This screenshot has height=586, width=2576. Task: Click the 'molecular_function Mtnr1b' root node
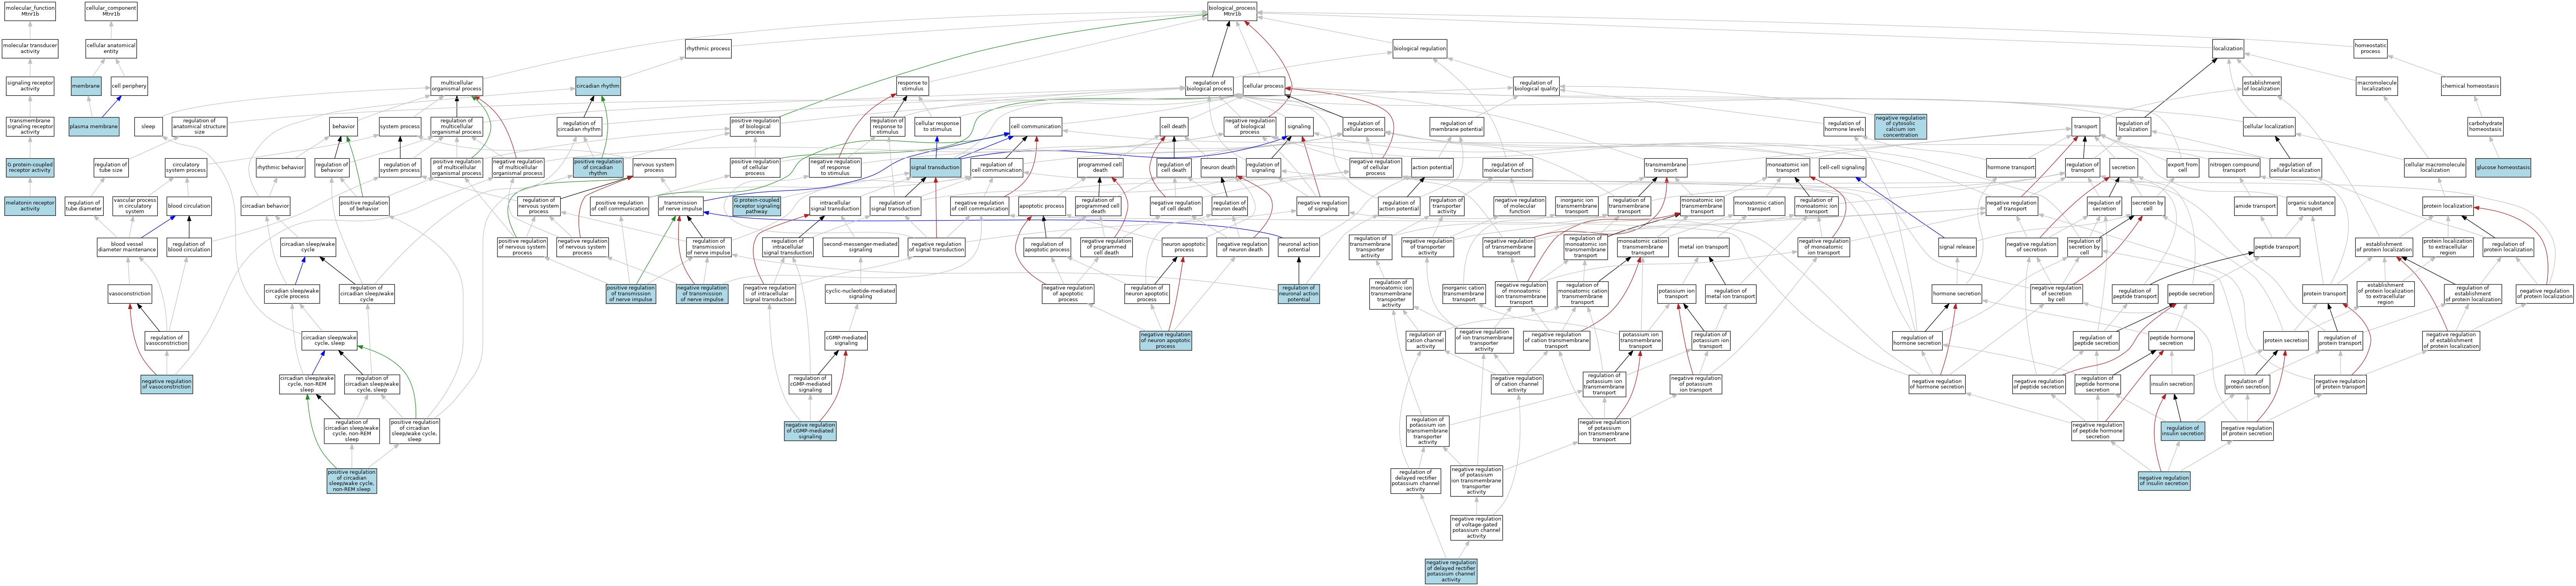click(x=30, y=11)
